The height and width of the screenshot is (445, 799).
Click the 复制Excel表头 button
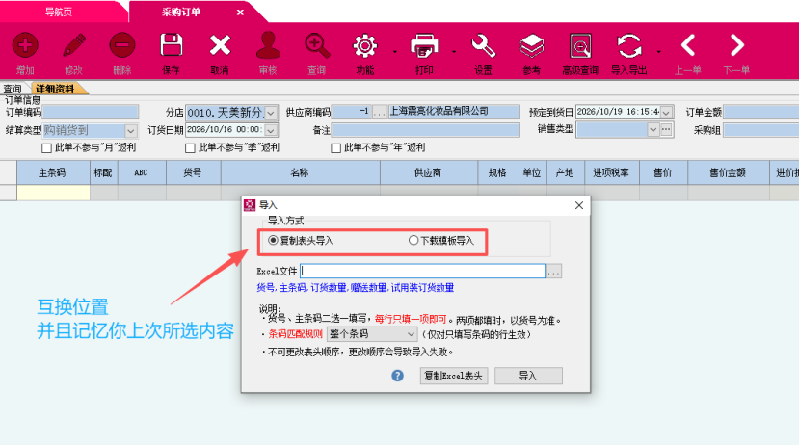pyautogui.click(x=454, y=376)
